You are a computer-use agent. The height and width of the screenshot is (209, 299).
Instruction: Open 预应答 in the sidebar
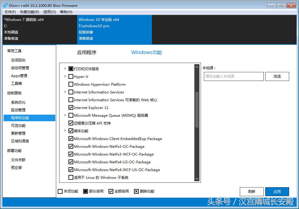(x=16, y=168)
